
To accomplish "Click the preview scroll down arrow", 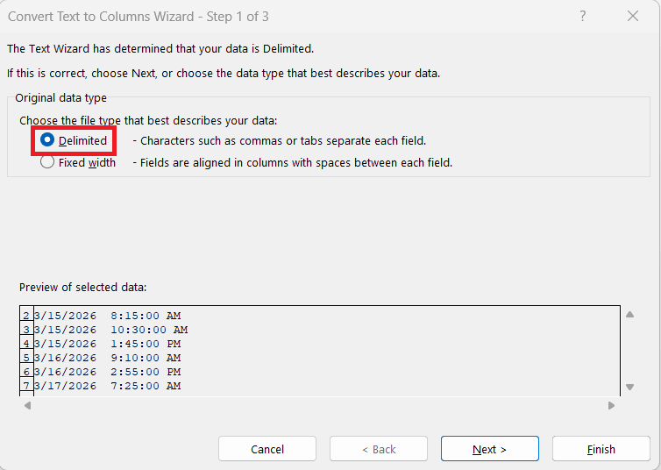I will 629,387.
